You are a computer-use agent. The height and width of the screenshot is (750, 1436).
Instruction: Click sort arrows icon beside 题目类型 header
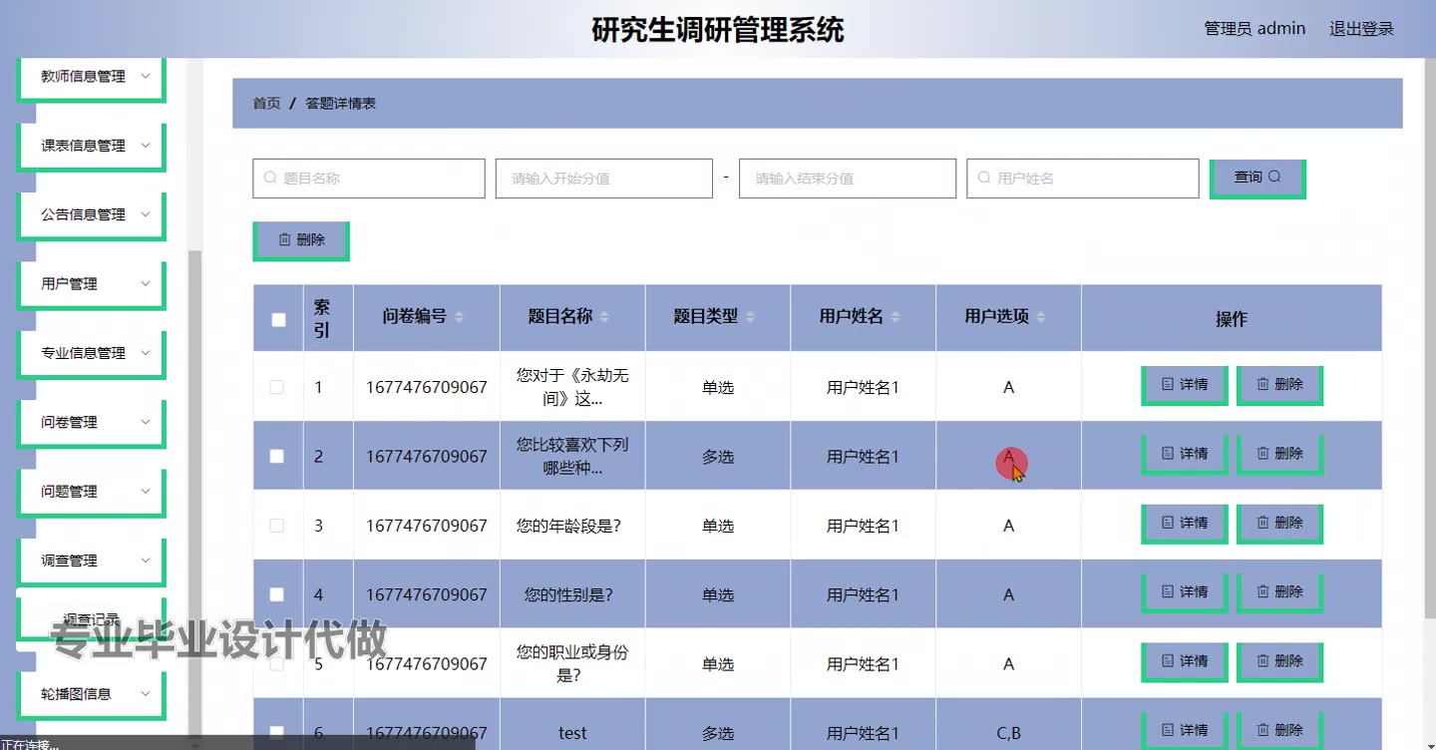(x=751, y=317)
